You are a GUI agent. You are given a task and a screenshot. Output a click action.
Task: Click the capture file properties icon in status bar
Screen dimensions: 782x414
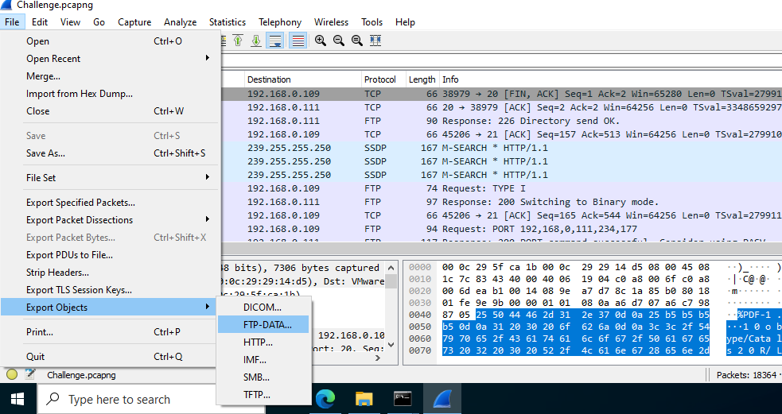click(x=30, y=374)
